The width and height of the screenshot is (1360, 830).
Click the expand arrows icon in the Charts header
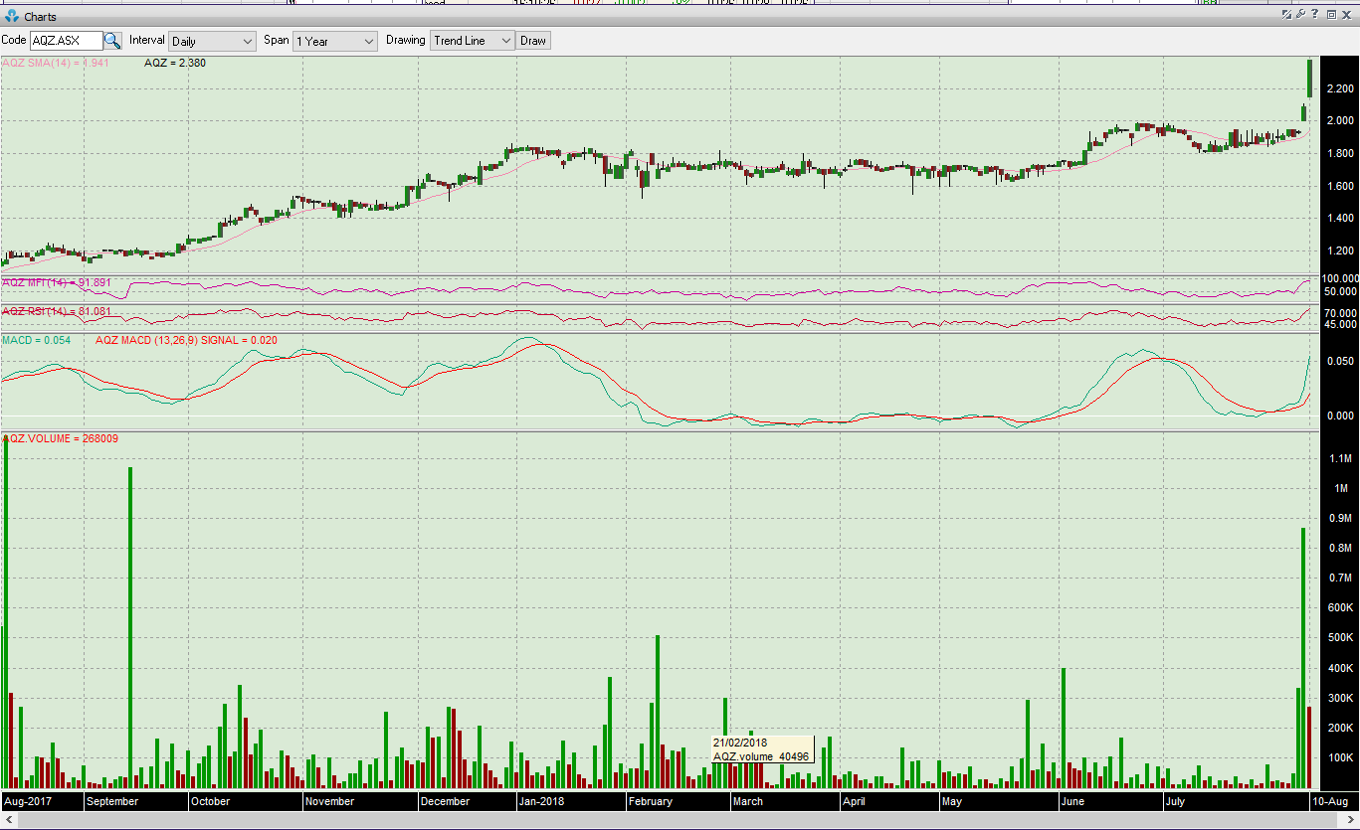[1286, 15]
